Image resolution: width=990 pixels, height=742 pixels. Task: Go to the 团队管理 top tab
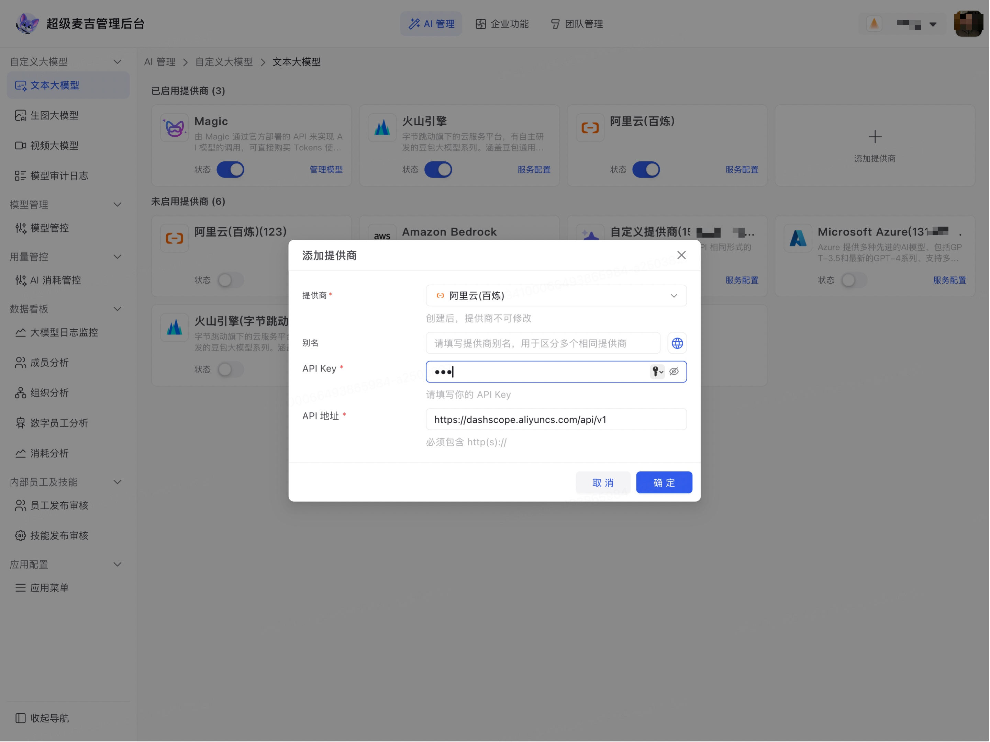tap(577, 24)
